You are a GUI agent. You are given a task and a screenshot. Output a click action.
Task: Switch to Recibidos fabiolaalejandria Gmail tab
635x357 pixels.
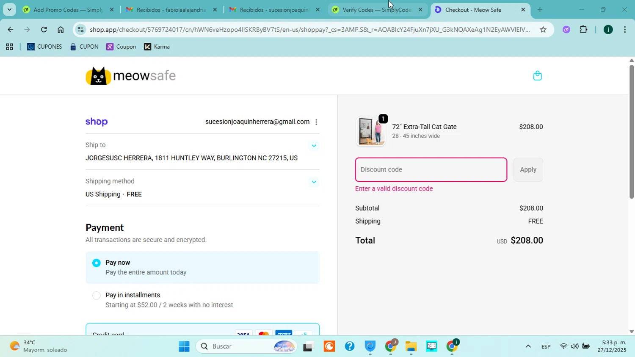point(171,9)
